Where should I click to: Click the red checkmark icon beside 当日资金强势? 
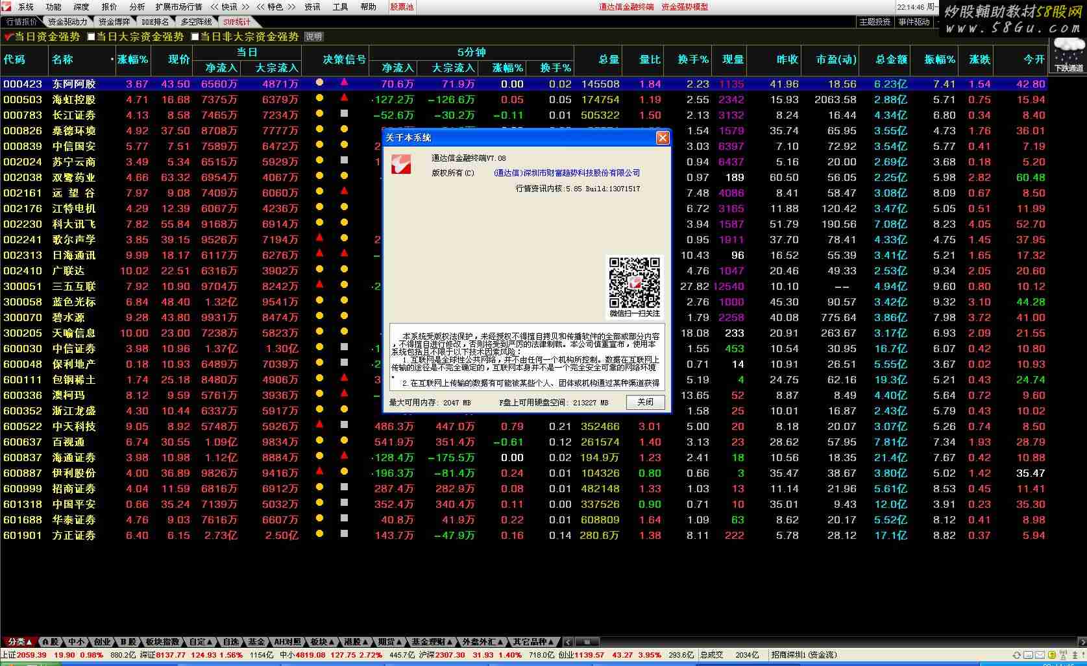click(8, 37)
